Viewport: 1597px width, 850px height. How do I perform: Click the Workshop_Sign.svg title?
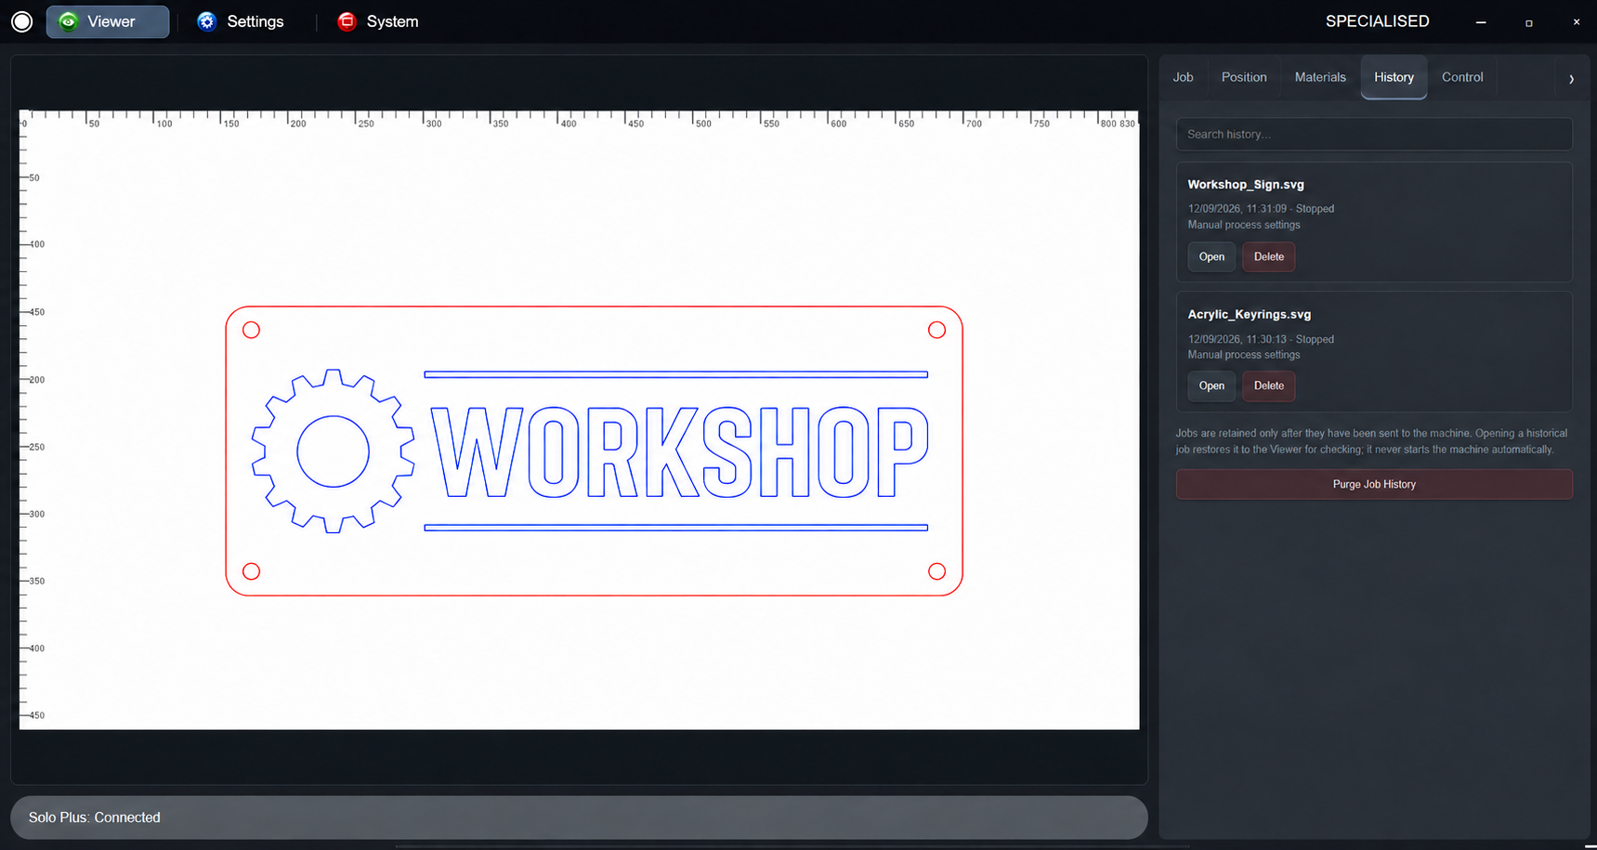[1246, 185]
